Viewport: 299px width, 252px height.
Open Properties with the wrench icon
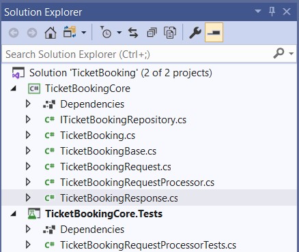pyautogui.click(x=195, y=33)
